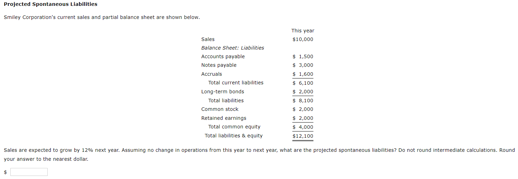
Task: Click the Retained earnings label
Action: 224,118
